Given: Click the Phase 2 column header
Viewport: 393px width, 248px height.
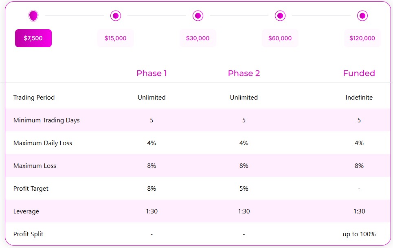Looking at the screenshot, I should [x=244, y=73].
